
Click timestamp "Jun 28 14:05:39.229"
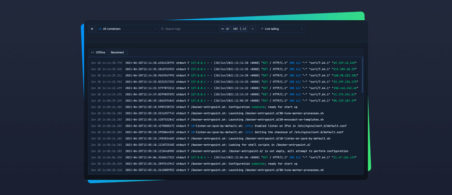coord(107,101)
